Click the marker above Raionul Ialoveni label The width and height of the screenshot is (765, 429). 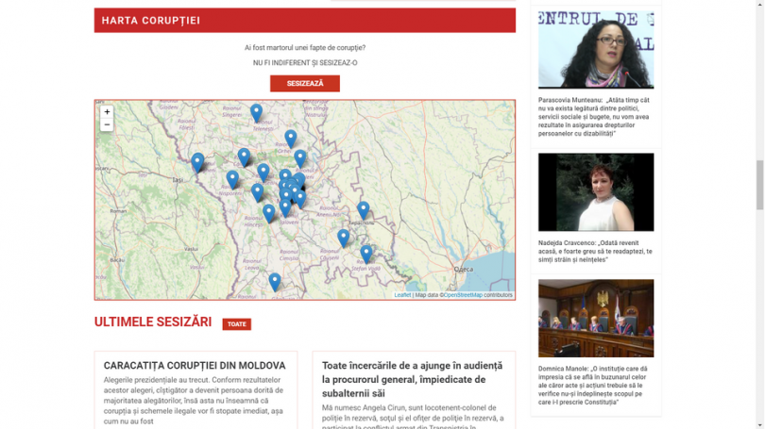(x=285, y=208)
